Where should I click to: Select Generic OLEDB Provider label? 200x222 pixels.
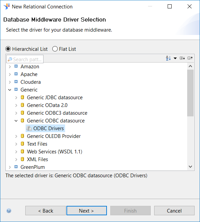[54, 136]
